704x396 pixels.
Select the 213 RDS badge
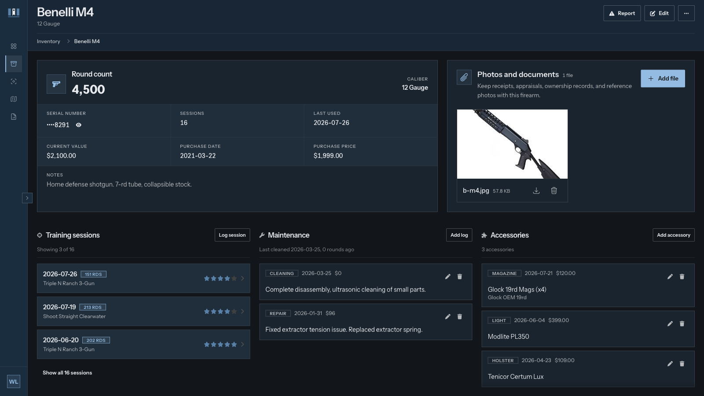pyautogui.click(x=92, y=307)
